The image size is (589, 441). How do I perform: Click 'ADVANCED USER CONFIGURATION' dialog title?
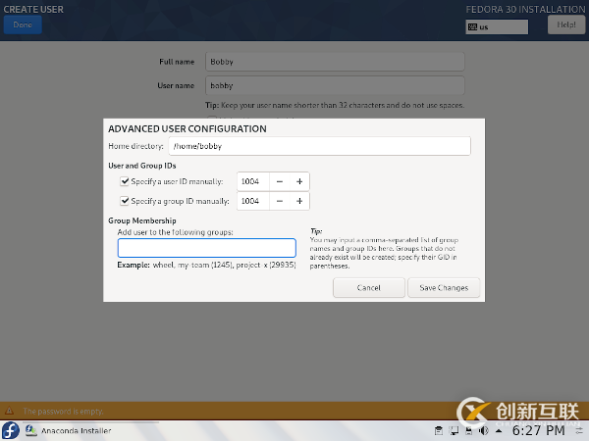pyautogui.click(x=187, y=128)
